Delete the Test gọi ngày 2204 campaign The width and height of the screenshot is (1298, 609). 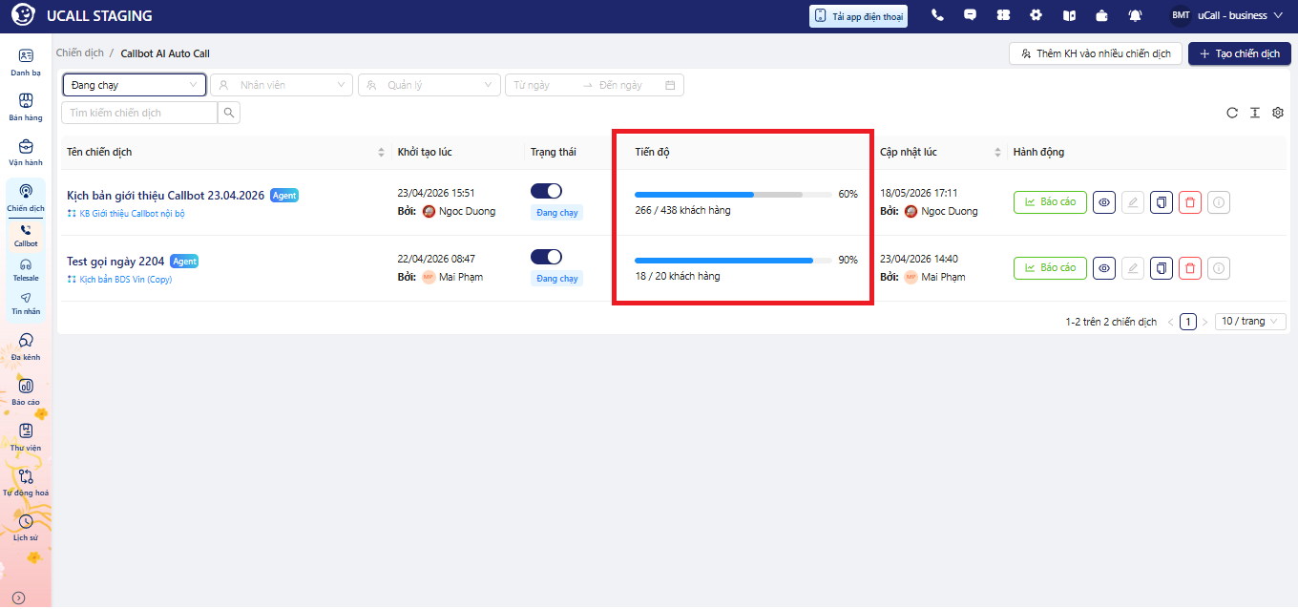[x=1189, y=268]
